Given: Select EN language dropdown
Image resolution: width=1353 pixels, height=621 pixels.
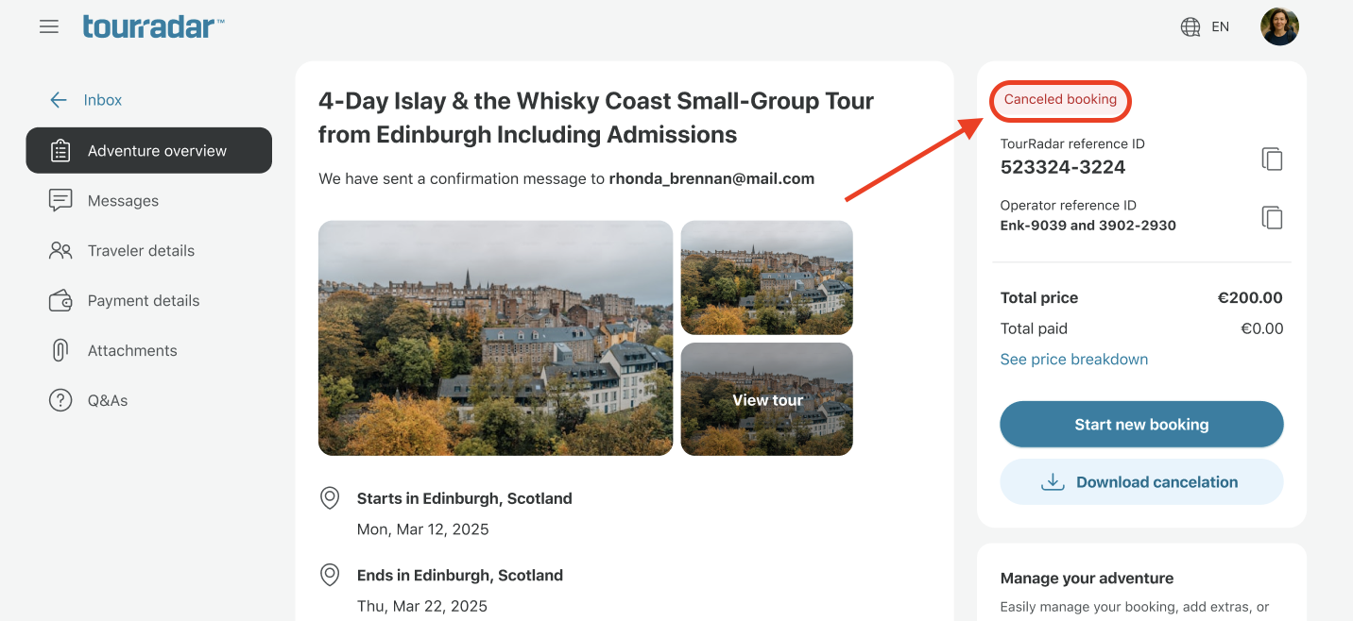Looking at the screenshot, I should click(x=1221, y=26).
